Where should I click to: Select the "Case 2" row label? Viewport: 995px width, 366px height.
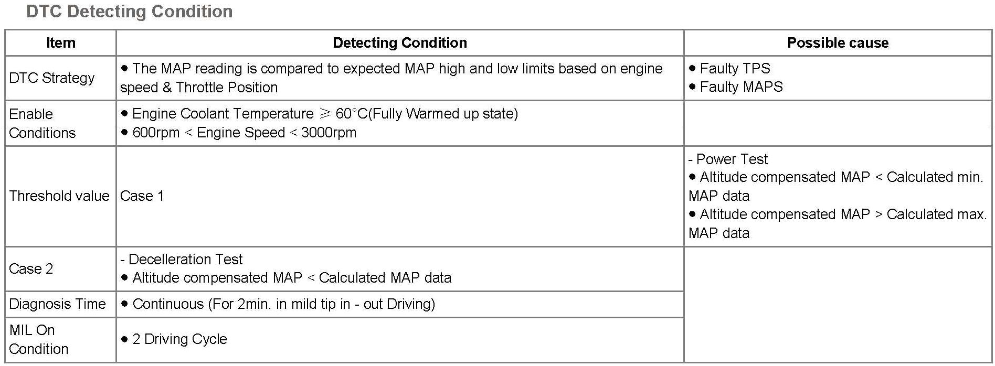tap(31, 269)
